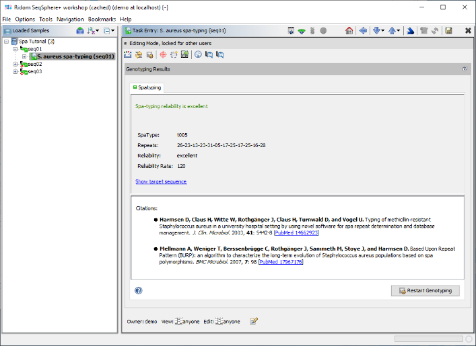Image resolution: width=476 pixels, height=346 pixels.
Task: Click the green connection status icon
Action: point(302,31)
